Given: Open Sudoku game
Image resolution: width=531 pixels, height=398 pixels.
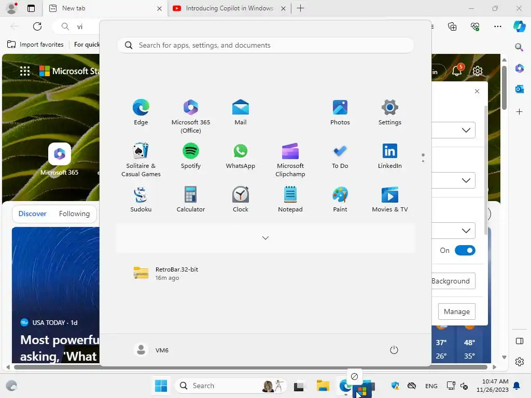Looking at the screenshot, I should (141, 200).
